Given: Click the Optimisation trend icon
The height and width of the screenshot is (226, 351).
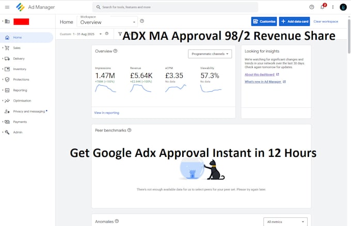Looking at the screenshot, I should pos(7,101).
